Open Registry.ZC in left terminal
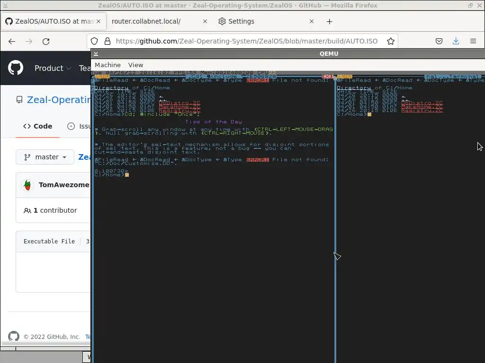 point(180,110)
